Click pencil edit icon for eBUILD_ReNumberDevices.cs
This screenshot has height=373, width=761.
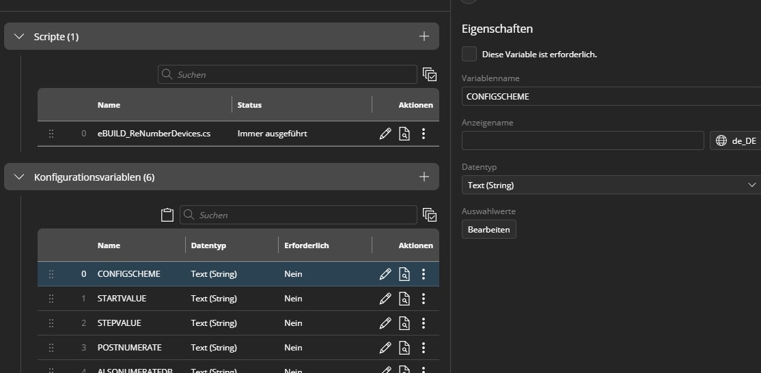(x=385, y=134)
